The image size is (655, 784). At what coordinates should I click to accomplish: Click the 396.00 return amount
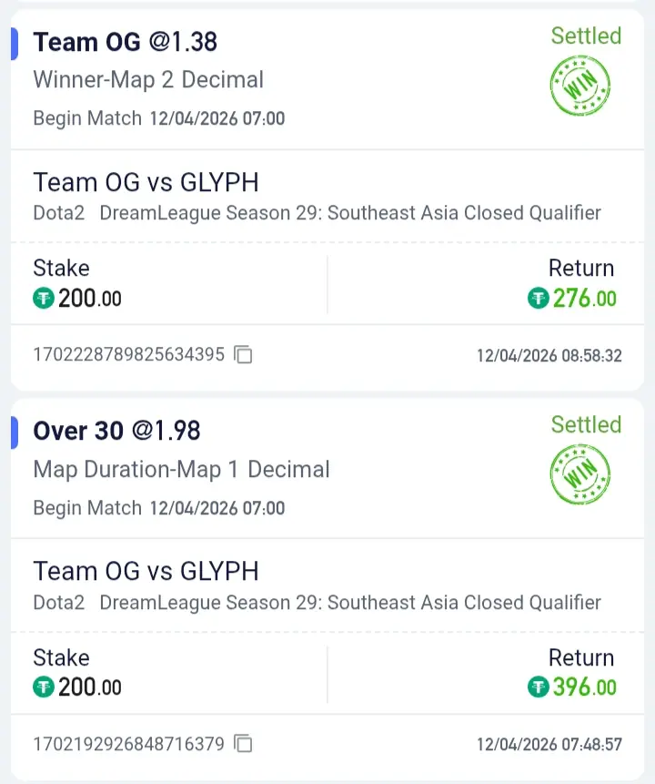pyautogui.click(x=584, y=687)
